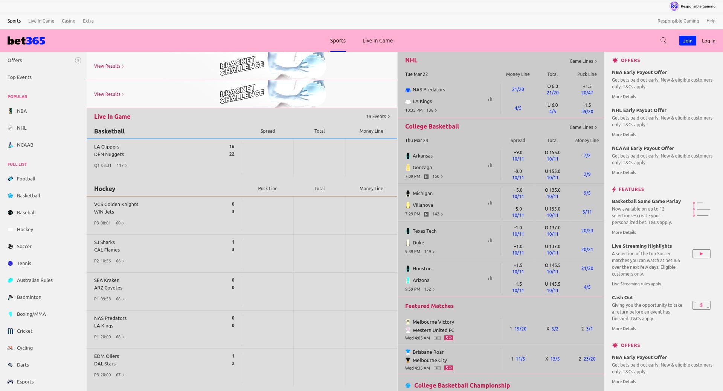Open Live In Game in the top menu

(x=41, y=21)
